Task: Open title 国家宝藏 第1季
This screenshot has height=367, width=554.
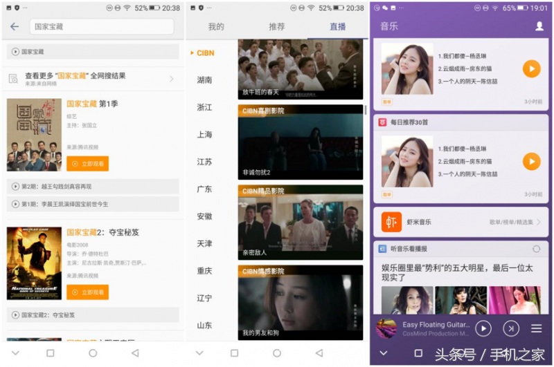Action: click(92, 104)
